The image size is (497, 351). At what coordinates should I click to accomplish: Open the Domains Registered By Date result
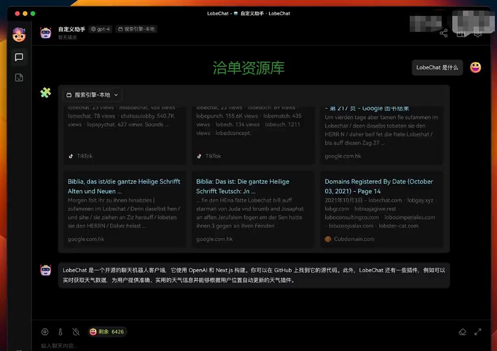(x=378, y=186)
